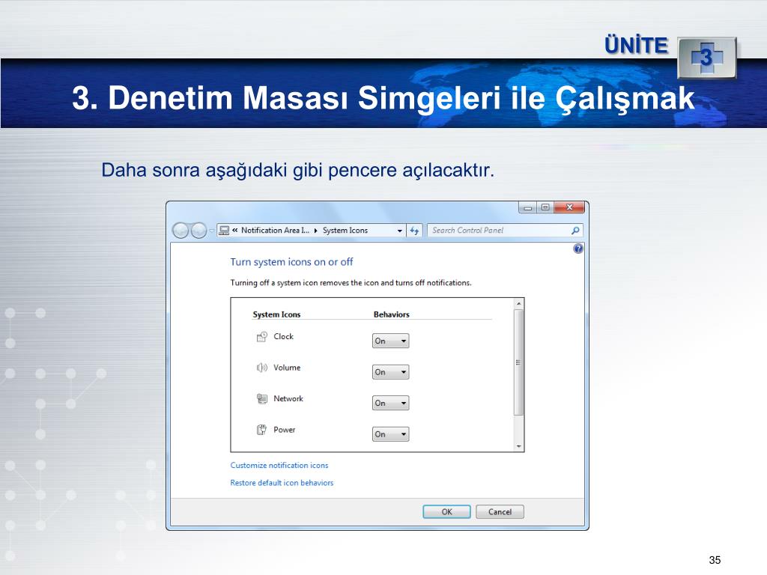Open the Network behavior dropdown
The image size is (767, 575).
tap(390, 403)
